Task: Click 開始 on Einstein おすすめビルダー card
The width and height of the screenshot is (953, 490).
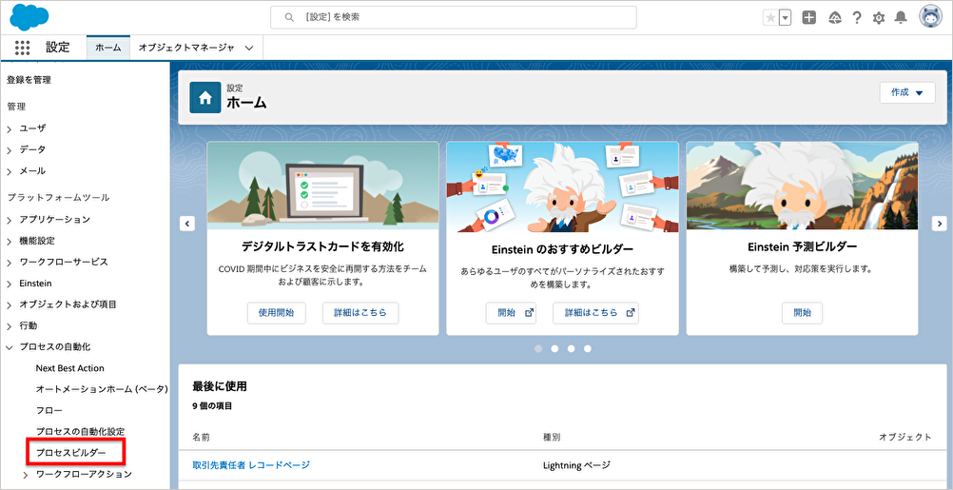Action: click(511, 313)
